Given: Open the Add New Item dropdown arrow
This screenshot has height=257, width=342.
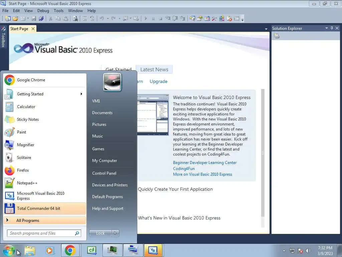Looking at the screenshot, I should pyautogui.click(x=28, y=19).
